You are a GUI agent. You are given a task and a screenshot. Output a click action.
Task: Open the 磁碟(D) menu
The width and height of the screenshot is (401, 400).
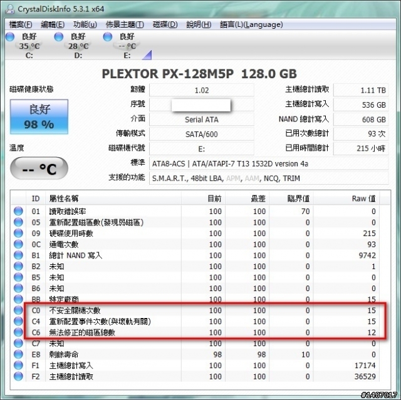point(165,24)
